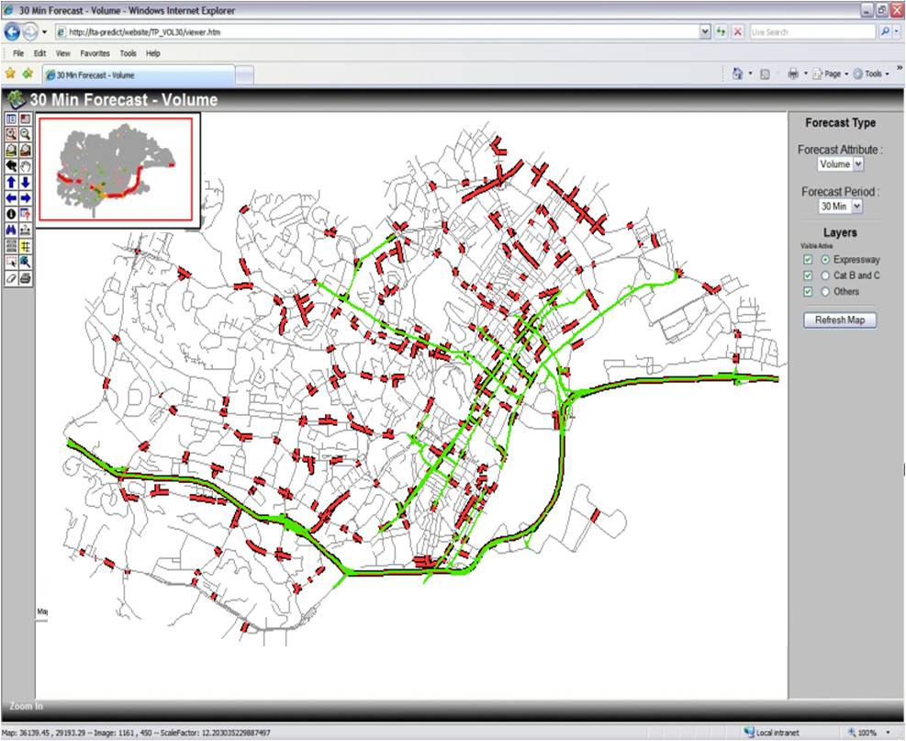Image resolution: width=906 pixels, height=741 pixels.
Task: Click the Refresh Map button
Action: 840,320
